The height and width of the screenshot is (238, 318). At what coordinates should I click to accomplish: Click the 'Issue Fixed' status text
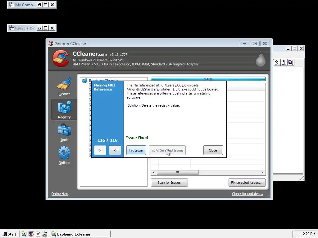tap(137, 138)
